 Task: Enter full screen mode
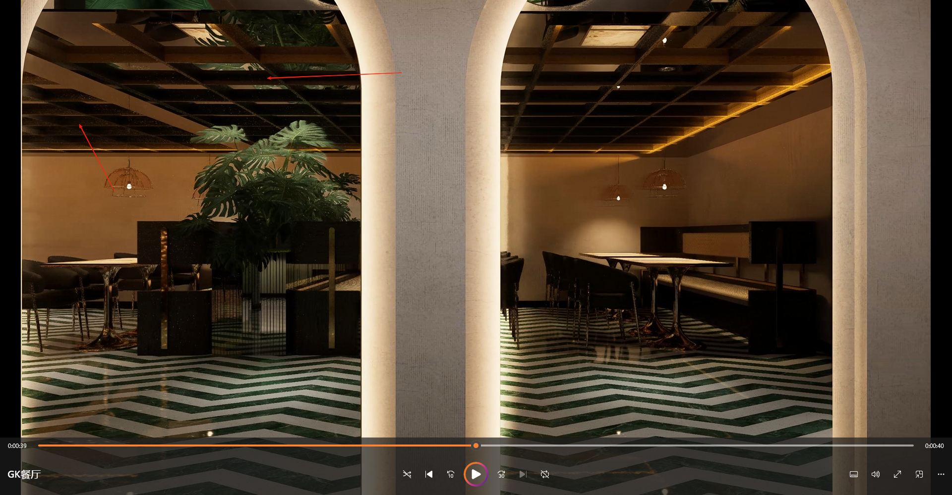click(897, 474)
